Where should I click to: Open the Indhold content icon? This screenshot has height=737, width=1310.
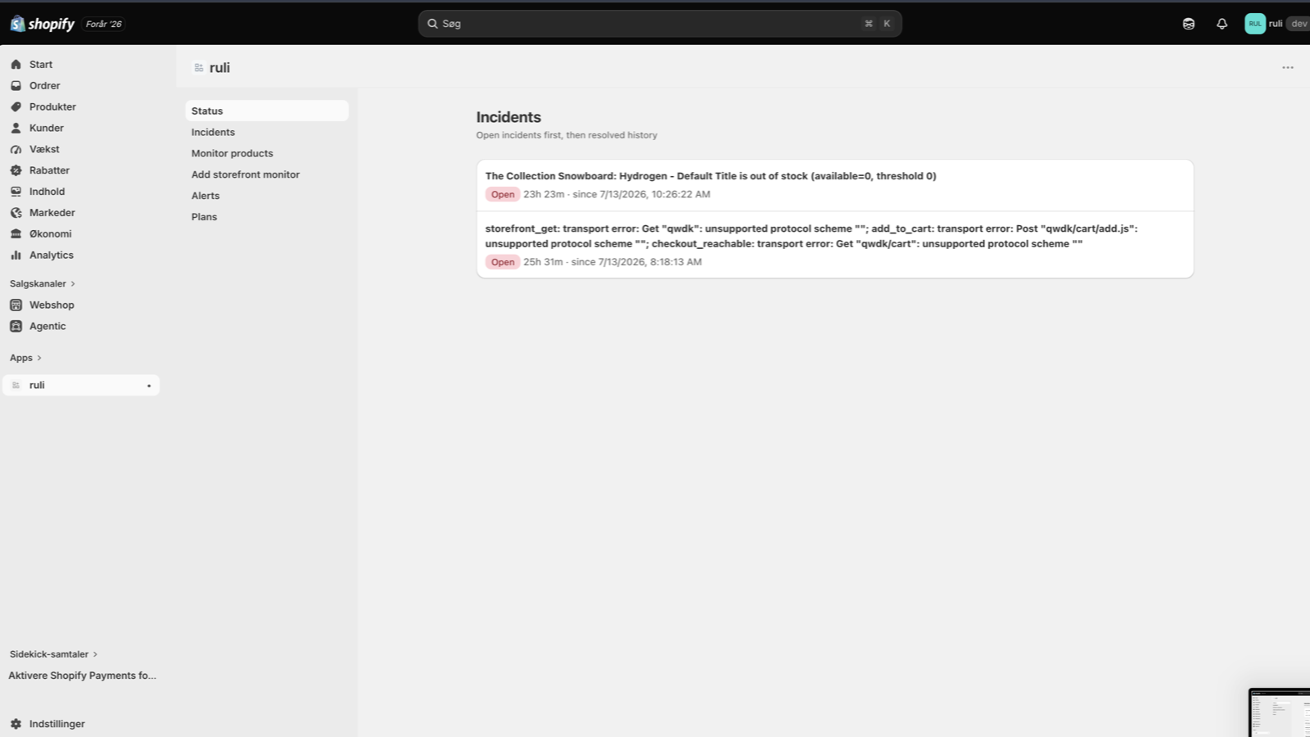click(x=16, y=192)
